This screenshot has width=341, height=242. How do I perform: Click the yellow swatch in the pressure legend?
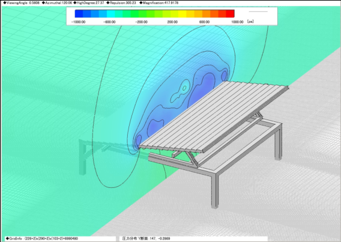pos(183,13)
